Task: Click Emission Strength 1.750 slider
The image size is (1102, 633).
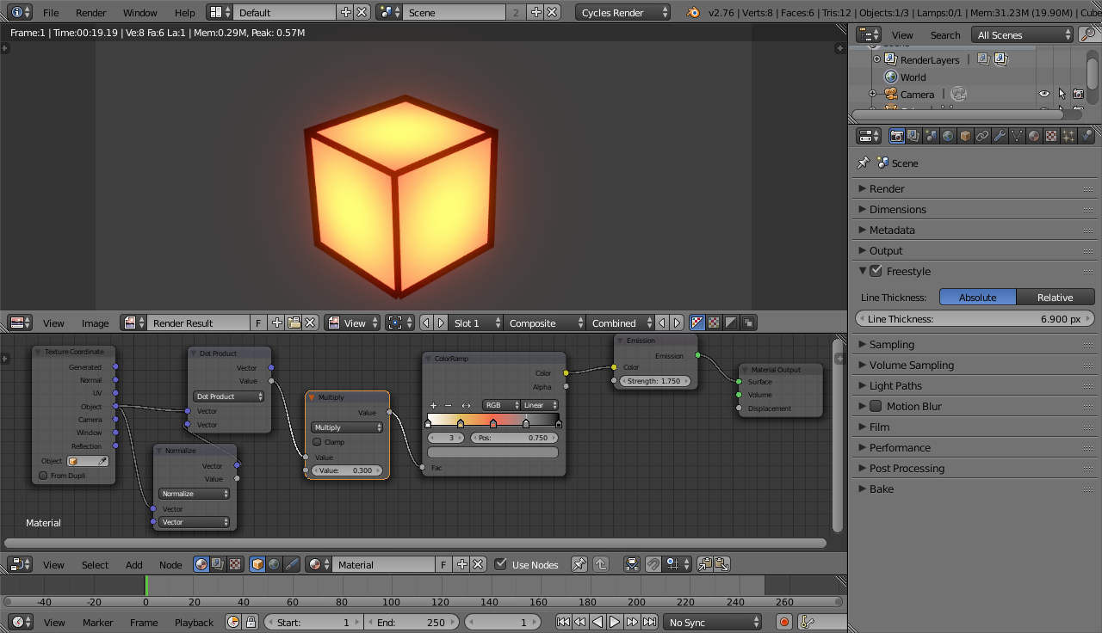Action: [x=655, y=381]
